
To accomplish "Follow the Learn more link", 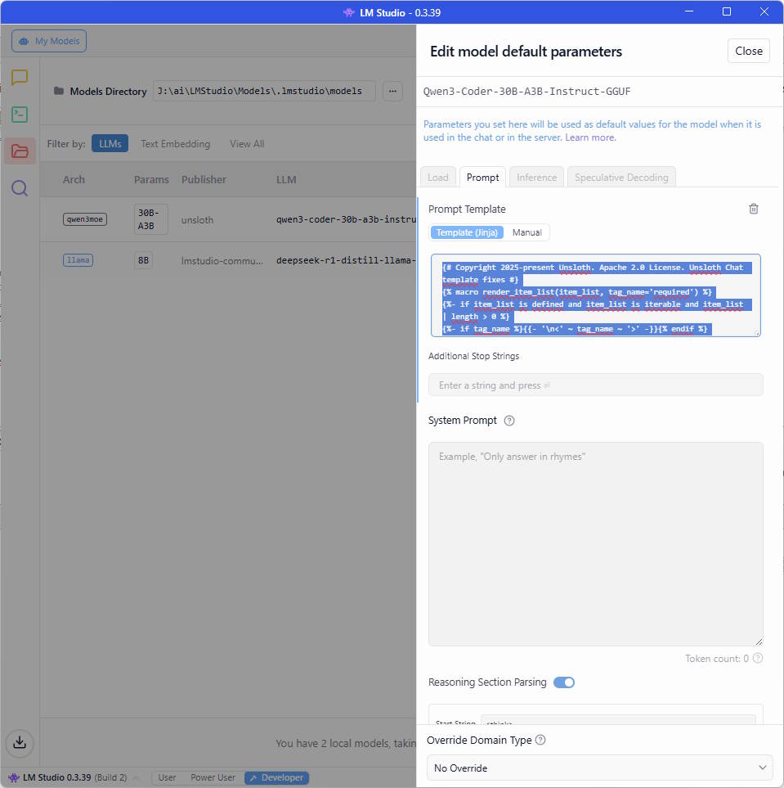I will click(x=590, y=137).
